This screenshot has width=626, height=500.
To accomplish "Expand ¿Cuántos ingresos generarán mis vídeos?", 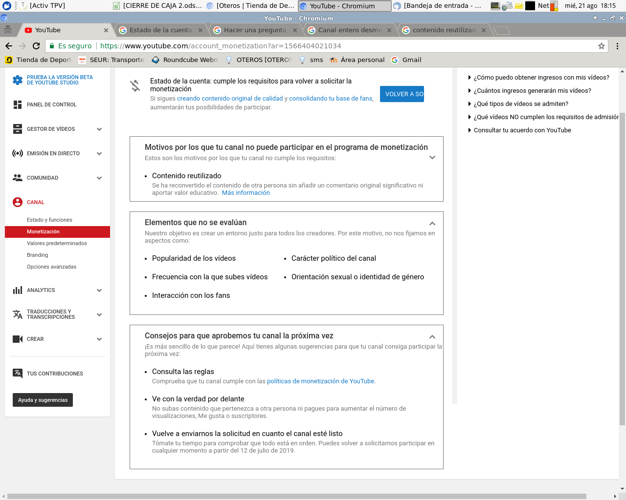I will (530, 91).
